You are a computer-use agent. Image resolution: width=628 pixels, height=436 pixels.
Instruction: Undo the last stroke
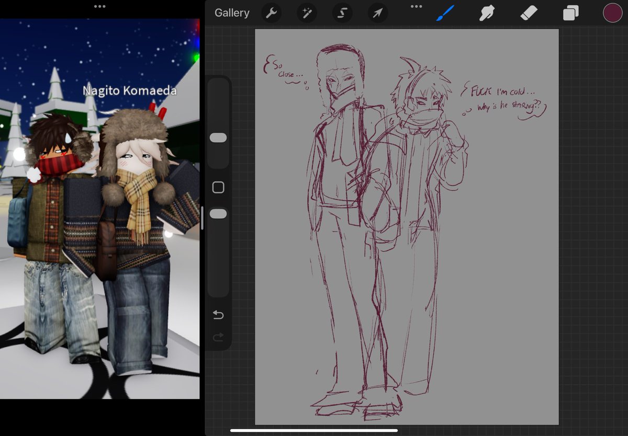[218, 315]
